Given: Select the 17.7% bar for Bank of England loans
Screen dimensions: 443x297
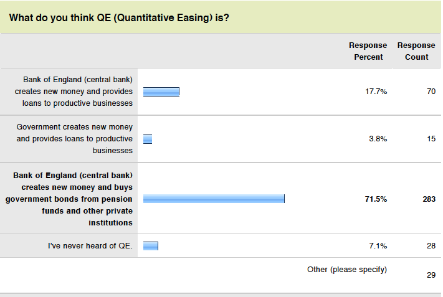Looking at the screenshot, I should tap(161, 92).
